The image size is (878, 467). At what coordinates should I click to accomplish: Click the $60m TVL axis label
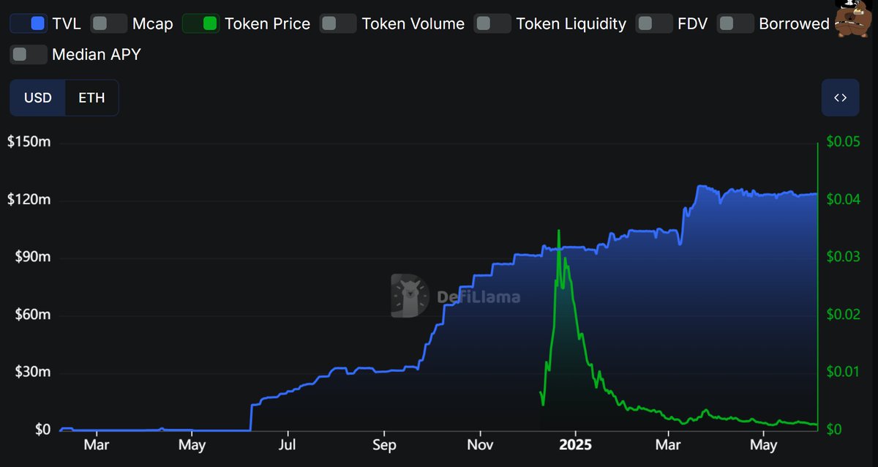pos(32,315)
